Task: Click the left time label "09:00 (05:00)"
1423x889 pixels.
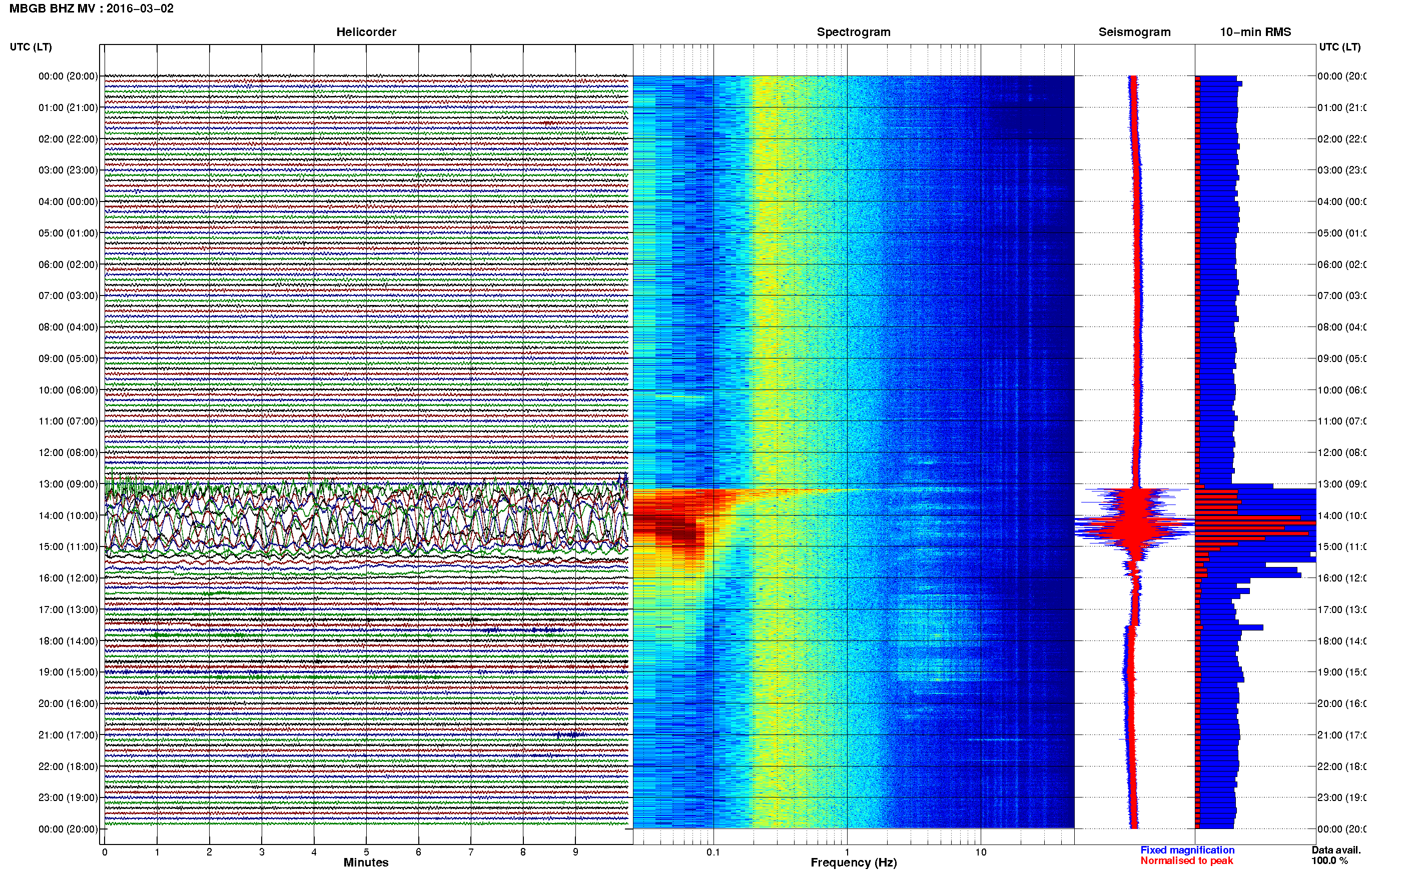Action: [68, 358]
